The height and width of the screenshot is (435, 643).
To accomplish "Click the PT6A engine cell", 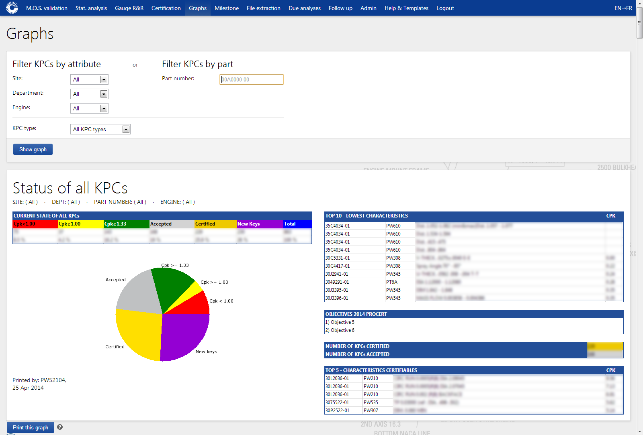I will [400, 282].
